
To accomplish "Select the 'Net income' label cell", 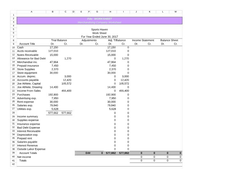I will [x=24, y=157].
